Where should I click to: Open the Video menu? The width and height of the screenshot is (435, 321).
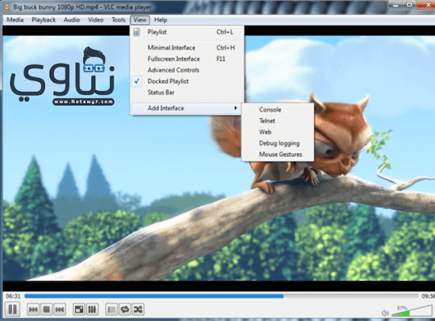(x=96, y=20)
